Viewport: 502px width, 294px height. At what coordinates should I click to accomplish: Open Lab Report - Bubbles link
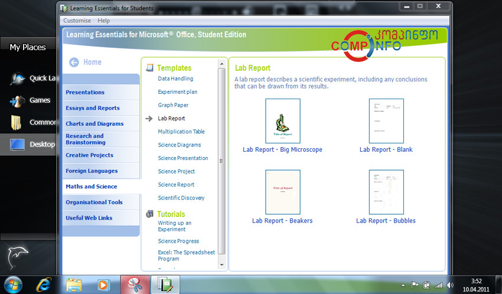[386, 221]
